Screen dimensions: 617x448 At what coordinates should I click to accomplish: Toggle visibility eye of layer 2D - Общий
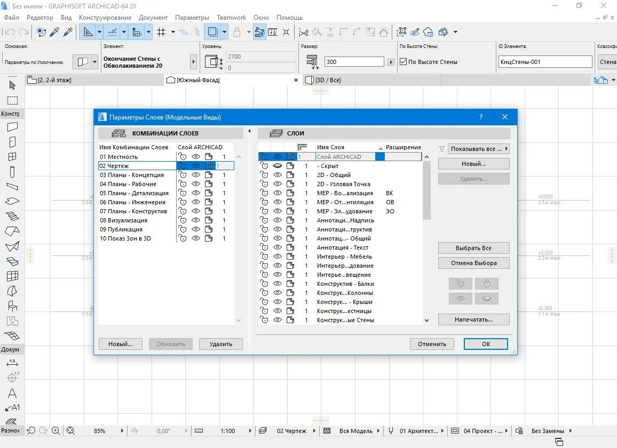click(278, 174)
